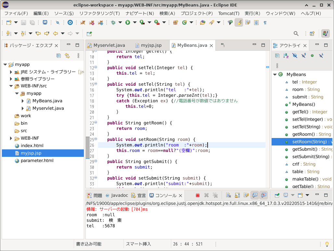Collapse MyBeans class in Outline
The image size is (334, 251).
pyautogui.click(x=275, y=74)
